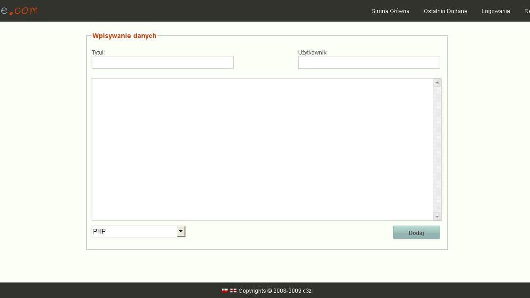Open the Logowanie page
Image resolution: width=530 pixels, height=298 pixels.
[496, 11]
